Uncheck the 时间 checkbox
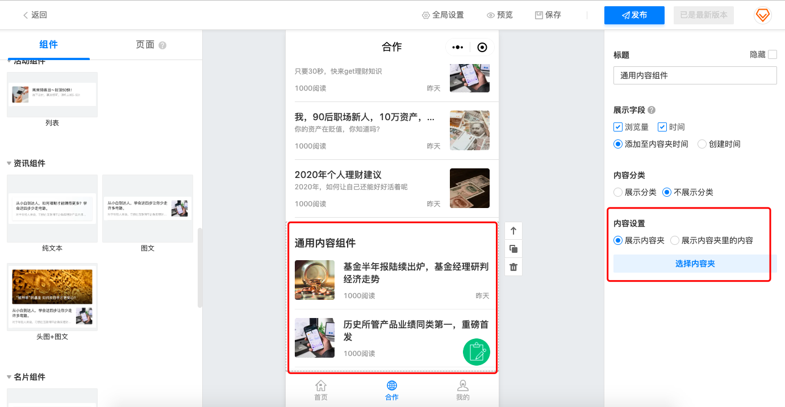 662,127
